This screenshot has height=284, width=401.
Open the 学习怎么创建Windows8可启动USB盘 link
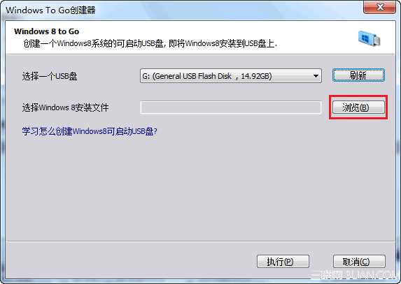(x=90, y=131)
